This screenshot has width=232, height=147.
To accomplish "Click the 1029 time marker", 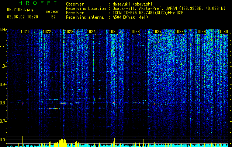I will click(202, 32).
